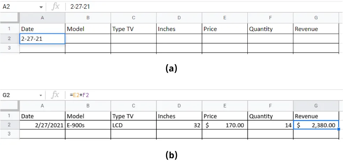This screenshot has height=162, width=343.
Task: Click the Inches cell containing 32
Action: (x=179, y=125)
